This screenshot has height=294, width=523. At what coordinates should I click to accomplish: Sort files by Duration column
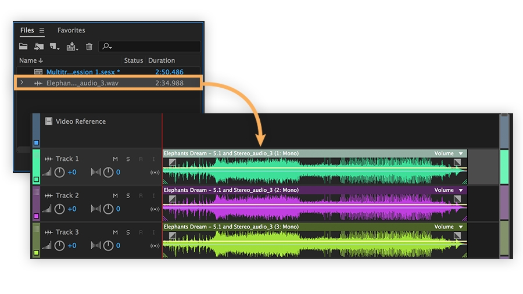(162, 60)
